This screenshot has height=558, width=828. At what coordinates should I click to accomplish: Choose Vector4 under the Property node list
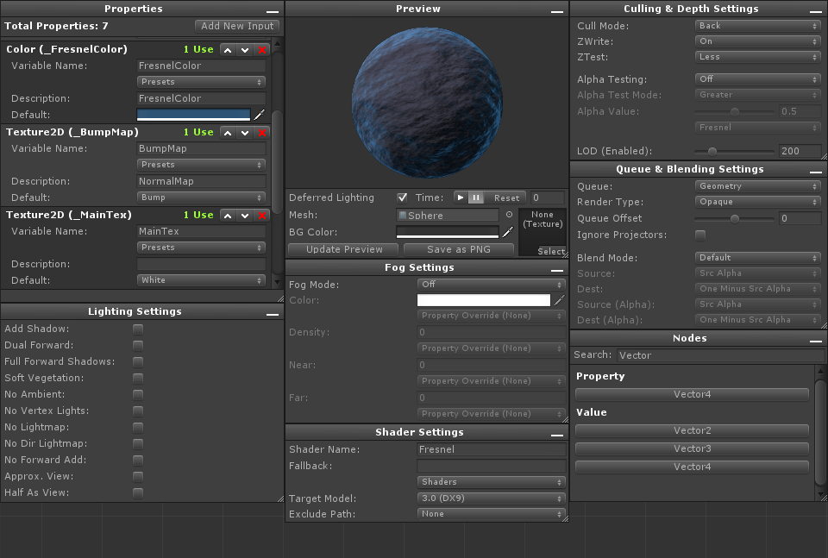[692, 394]
